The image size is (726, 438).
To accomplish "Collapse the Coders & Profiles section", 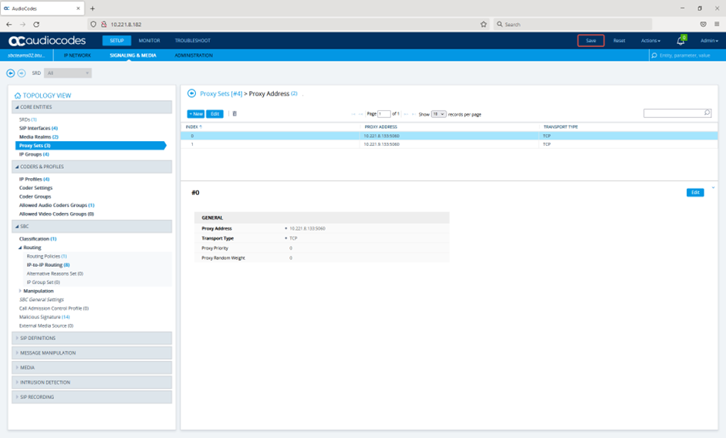I will [x=92, y=167].
